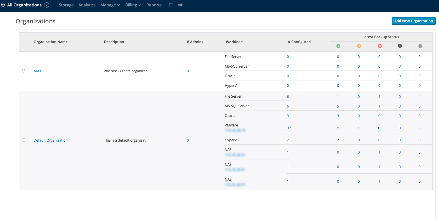The width and height of the screenshot is (439, 220).
Task: Click the red failed backup status icon
Action: (x=379, y=46)
